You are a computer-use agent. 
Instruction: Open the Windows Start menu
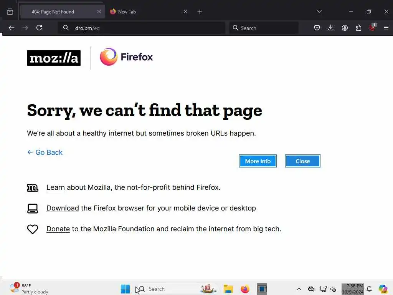click(125, 289)
